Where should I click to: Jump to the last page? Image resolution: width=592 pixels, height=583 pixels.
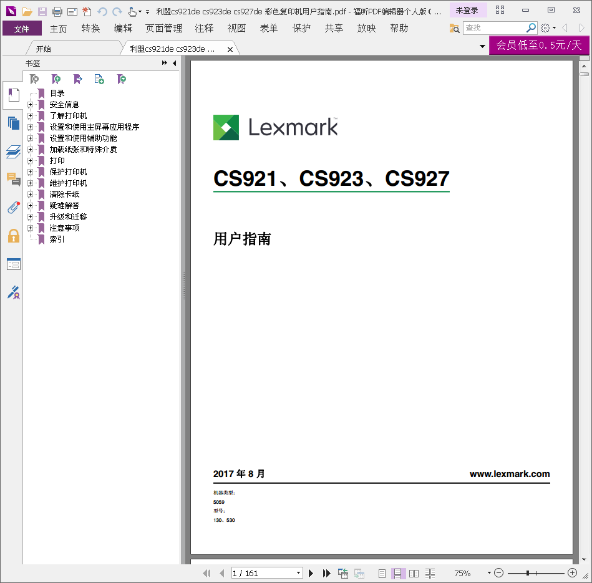tap(327, 574)
